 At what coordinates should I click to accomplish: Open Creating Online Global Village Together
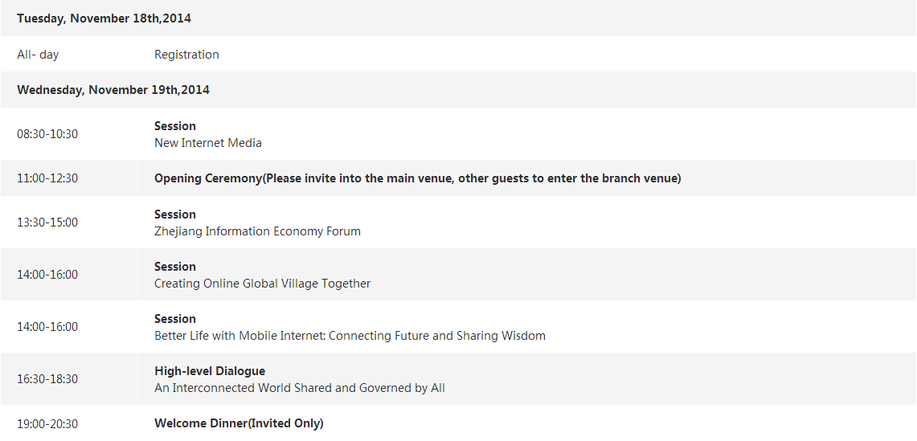262,284
